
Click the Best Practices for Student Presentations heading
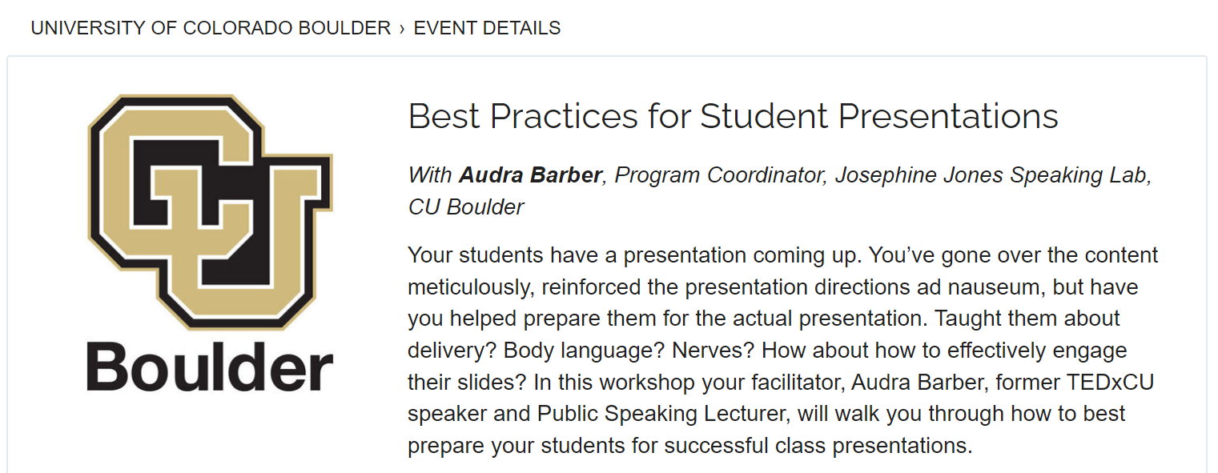click(734, 117)
